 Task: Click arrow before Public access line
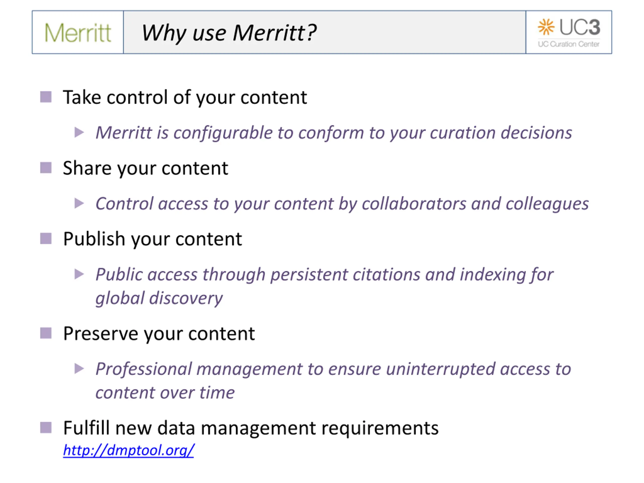(79, 274)
